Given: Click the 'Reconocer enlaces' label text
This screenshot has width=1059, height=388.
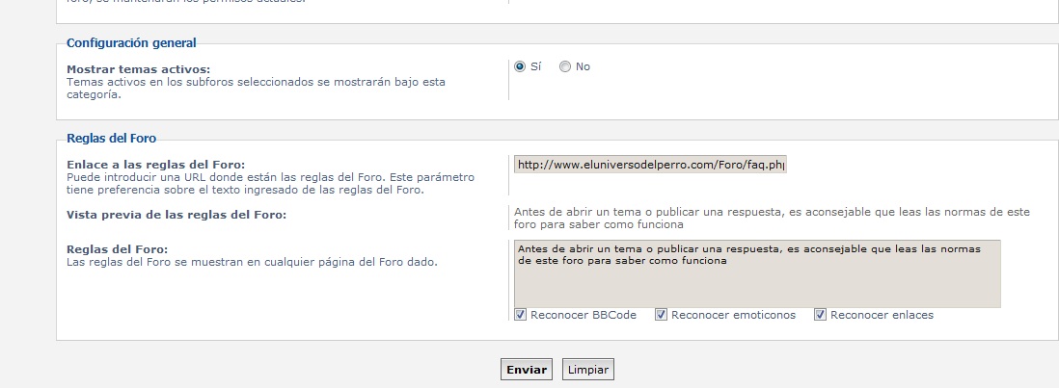Looking at the screenshot, I should tap(882, 315).
